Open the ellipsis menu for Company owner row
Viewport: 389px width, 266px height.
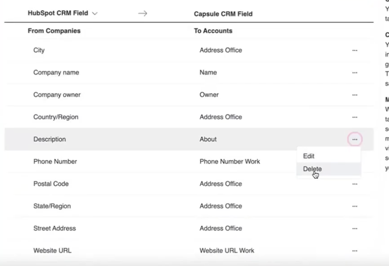coord(355,95)
